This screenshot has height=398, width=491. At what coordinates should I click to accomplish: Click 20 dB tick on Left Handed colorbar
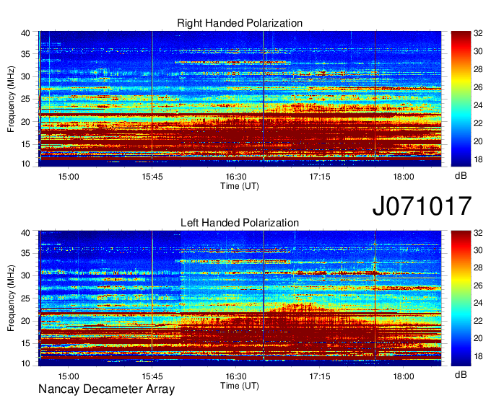[x=478, y=338]
